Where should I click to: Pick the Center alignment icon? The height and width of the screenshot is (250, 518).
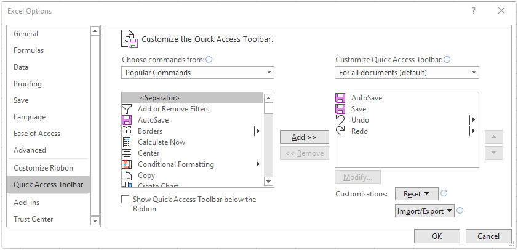(x=127, y=153)
